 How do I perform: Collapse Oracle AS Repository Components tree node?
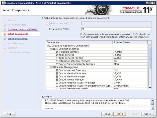pyautogui.click(x=48, y=46)
